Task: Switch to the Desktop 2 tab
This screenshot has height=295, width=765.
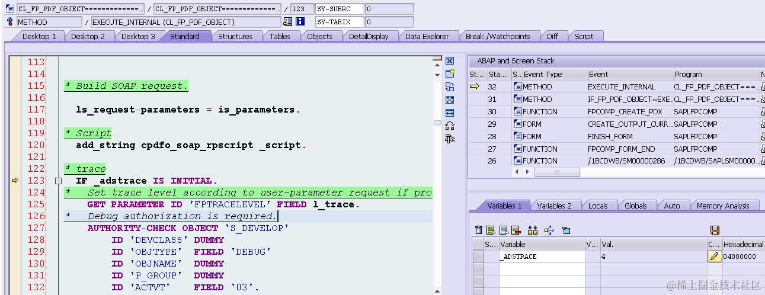Action: click(x=88, y=36)
